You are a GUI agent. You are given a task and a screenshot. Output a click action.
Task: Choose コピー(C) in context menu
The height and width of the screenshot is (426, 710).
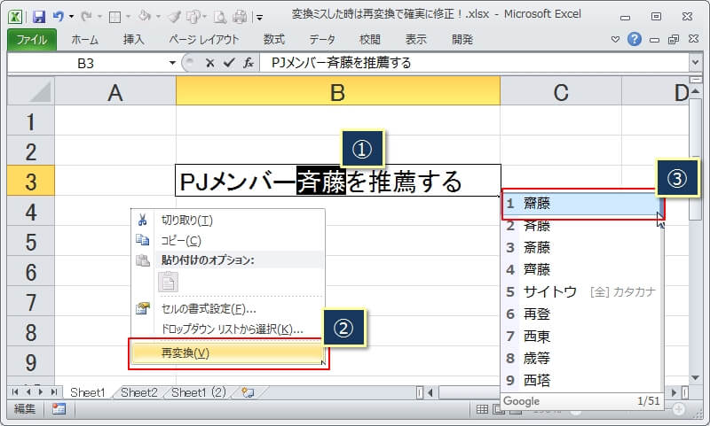(x=228, y=240)
